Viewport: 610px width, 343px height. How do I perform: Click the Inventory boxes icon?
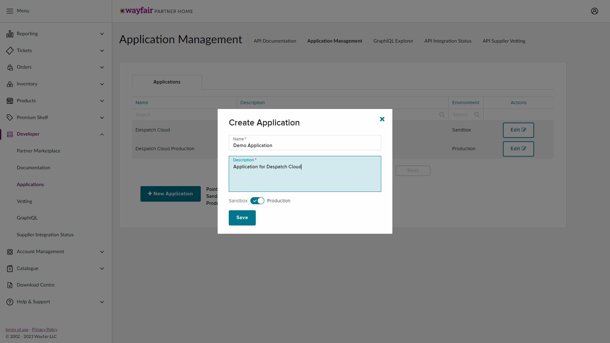pos(10,84)
